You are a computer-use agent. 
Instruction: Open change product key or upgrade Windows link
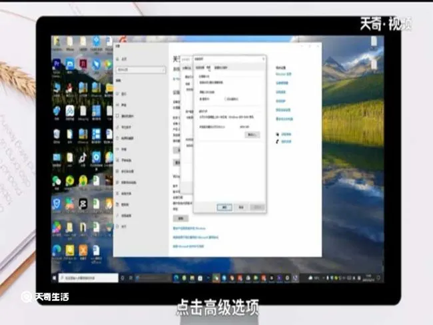coord(189,228)
